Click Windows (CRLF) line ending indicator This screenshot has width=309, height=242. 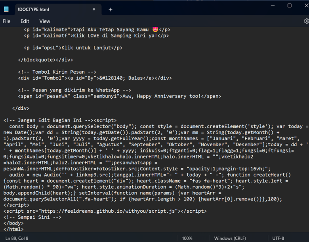tap(229, 238)
